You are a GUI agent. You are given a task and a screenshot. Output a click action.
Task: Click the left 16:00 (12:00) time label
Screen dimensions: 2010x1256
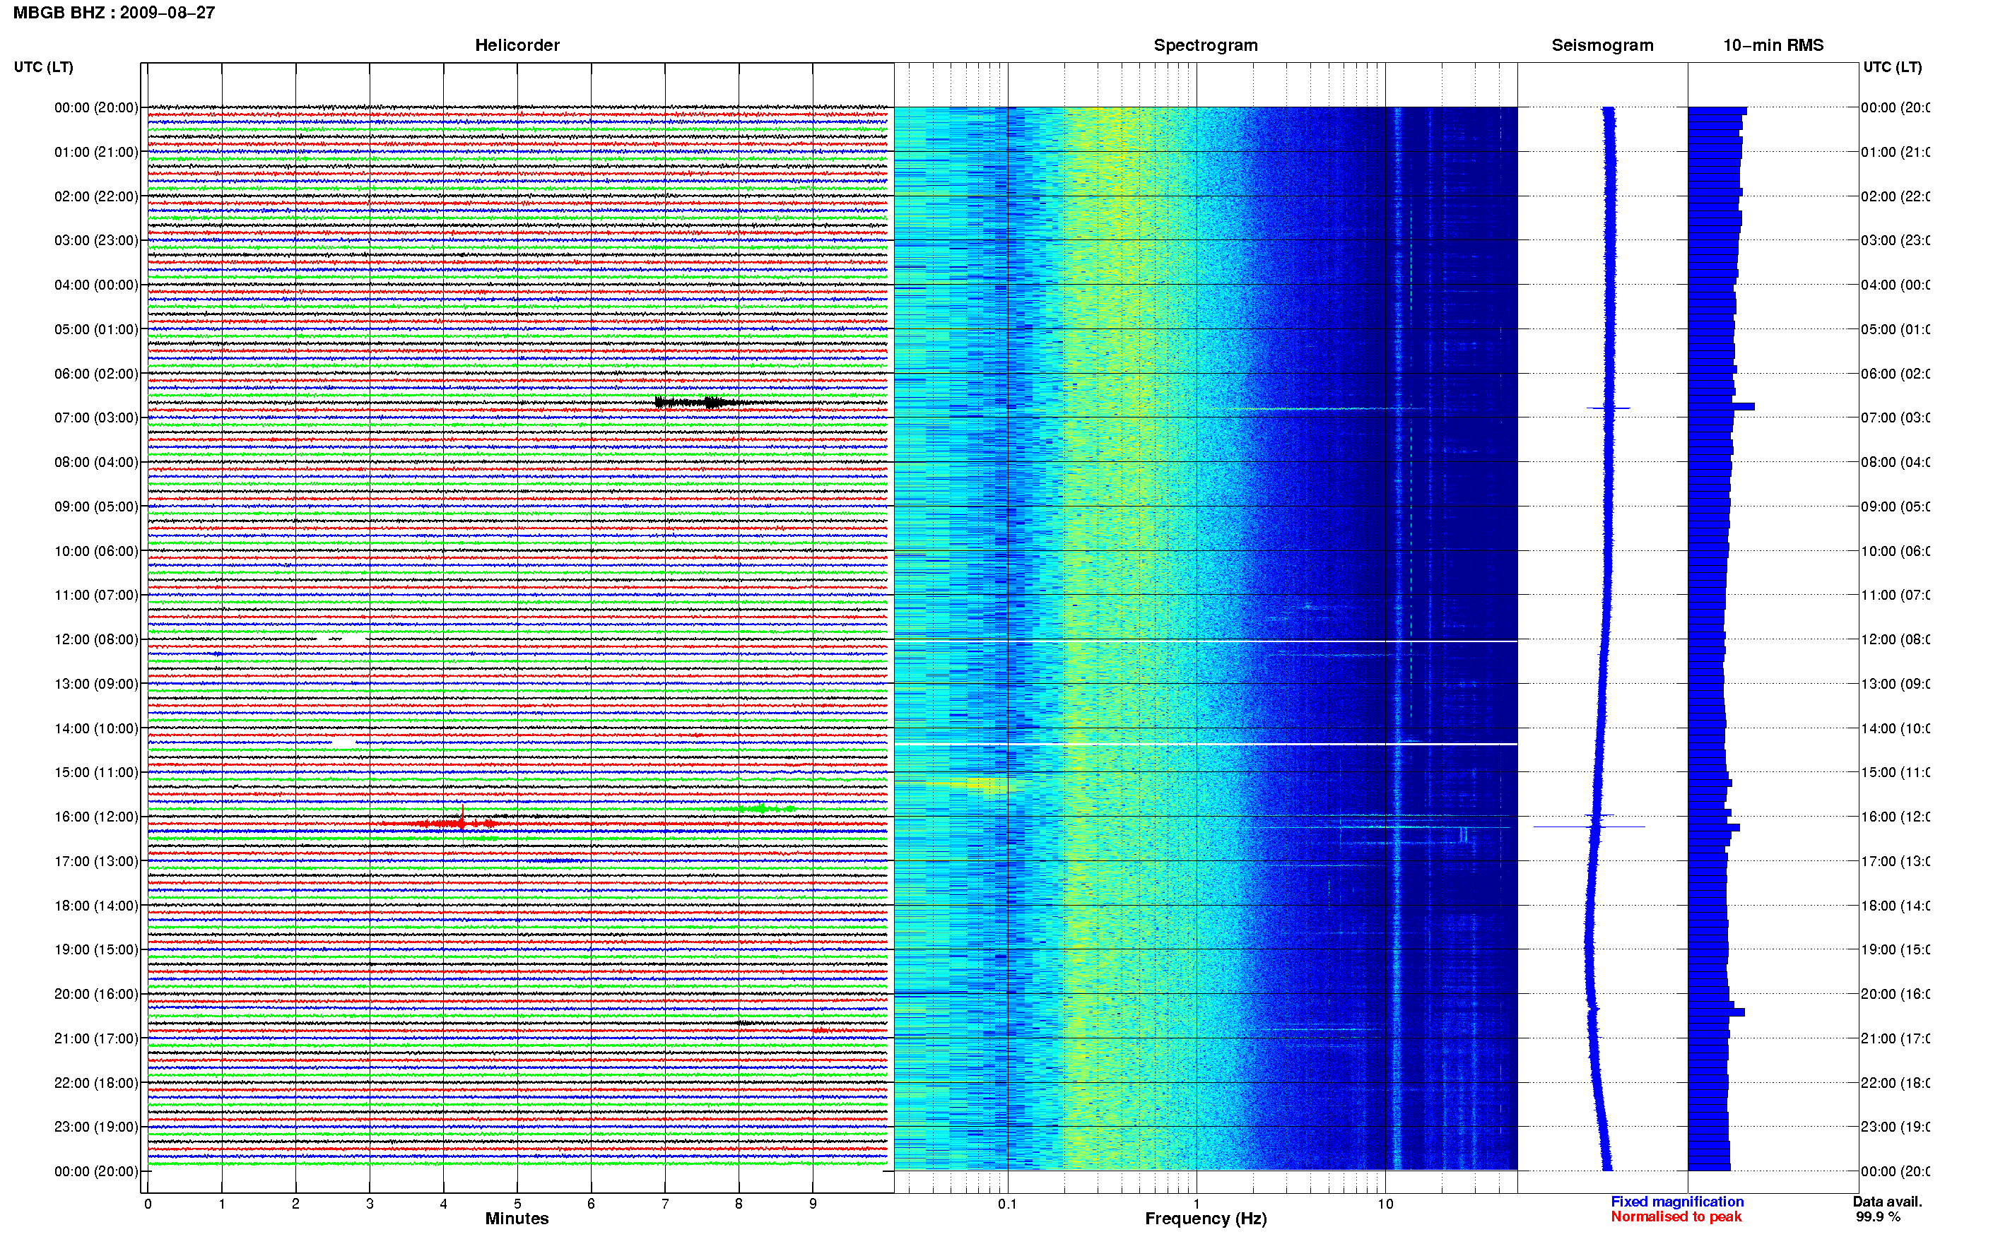tap(96, 817)
